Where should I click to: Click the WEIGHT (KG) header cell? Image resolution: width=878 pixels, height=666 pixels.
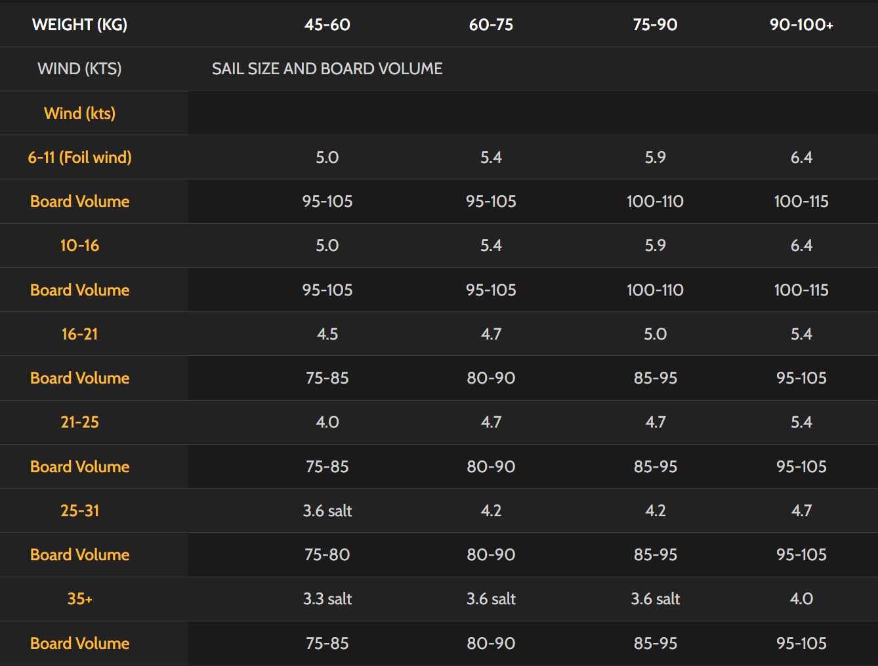pyautogui.click(x=79, y=25)
